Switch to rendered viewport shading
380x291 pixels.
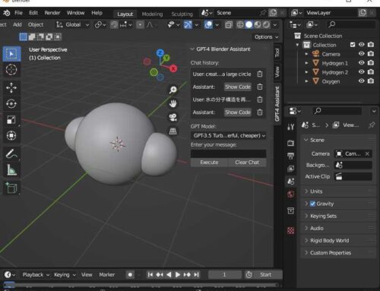tap(266, 24)
